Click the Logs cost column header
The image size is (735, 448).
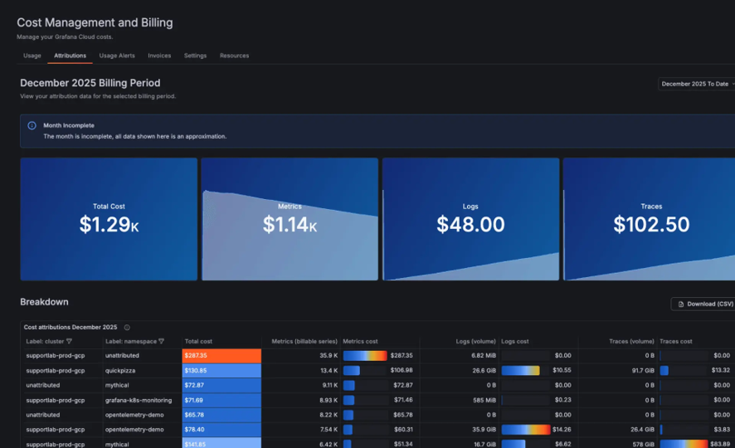(x=514, y=342)
